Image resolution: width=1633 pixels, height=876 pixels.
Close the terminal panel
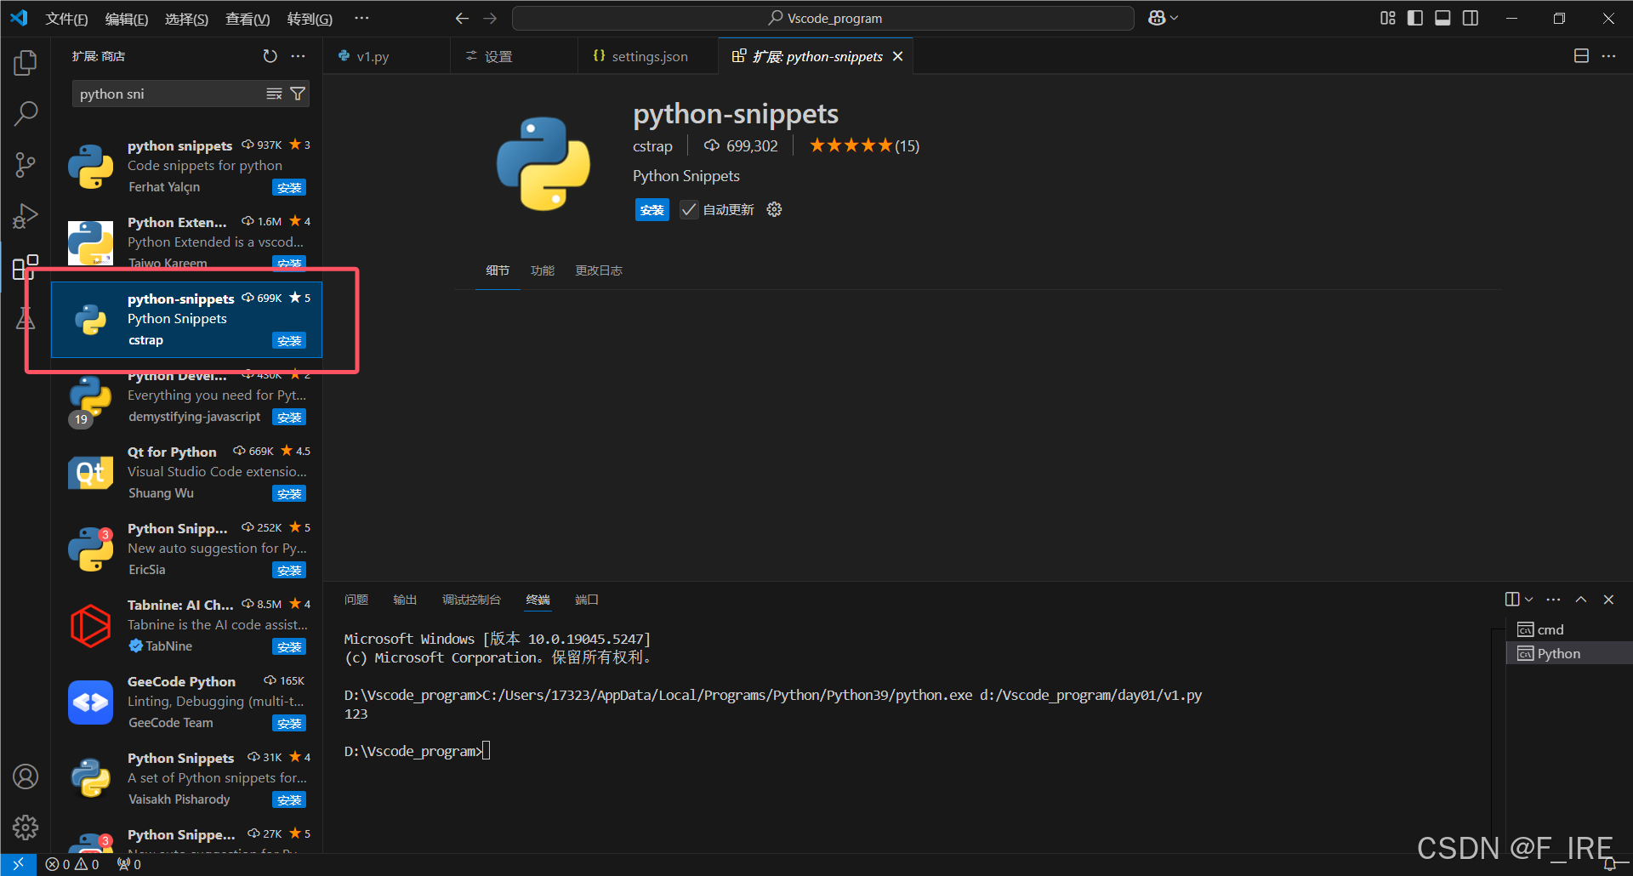pyautogui.click(x=1608, y=600)
